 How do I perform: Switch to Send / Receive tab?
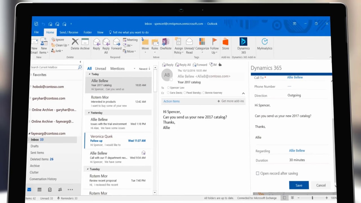(69, 32)
